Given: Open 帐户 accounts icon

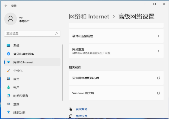Looking at the screenshot, I should click(x=9, y=87).
